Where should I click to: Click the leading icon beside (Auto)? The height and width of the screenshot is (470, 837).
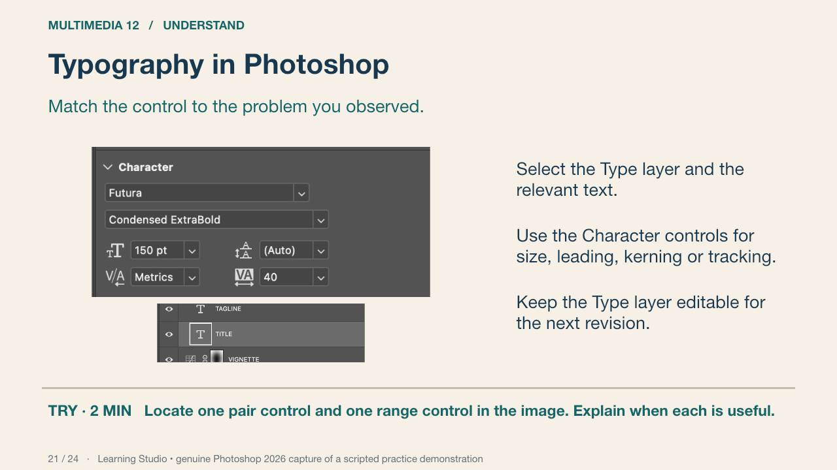[243, 251]
